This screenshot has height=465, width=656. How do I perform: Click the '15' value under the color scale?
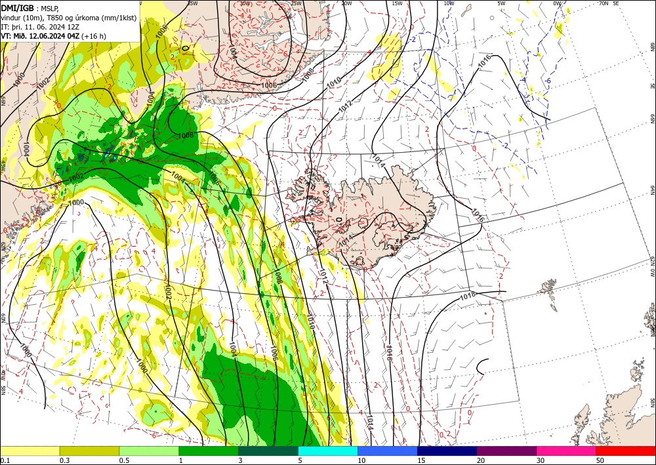point(421,460)
